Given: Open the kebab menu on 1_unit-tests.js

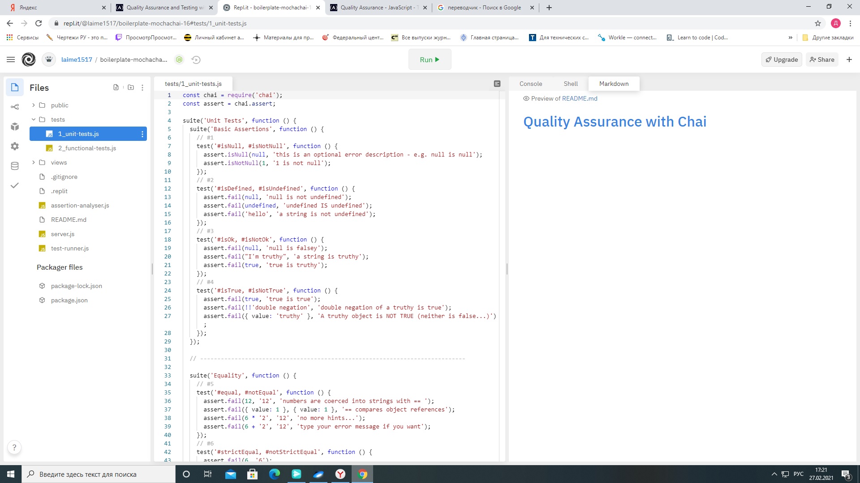Looking at the screenshot, I should [x=142, y=134].
